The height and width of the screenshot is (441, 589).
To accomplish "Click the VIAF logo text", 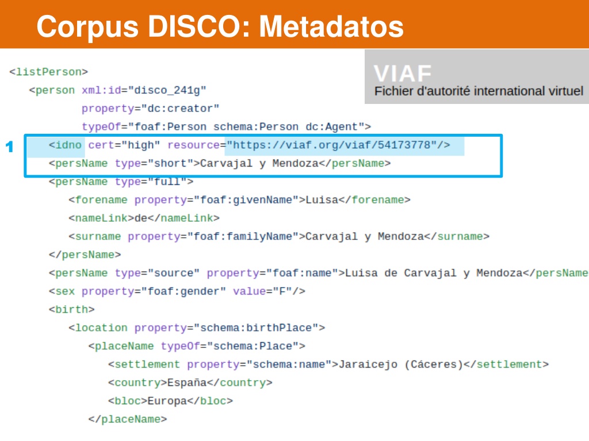I will (403, 73).
